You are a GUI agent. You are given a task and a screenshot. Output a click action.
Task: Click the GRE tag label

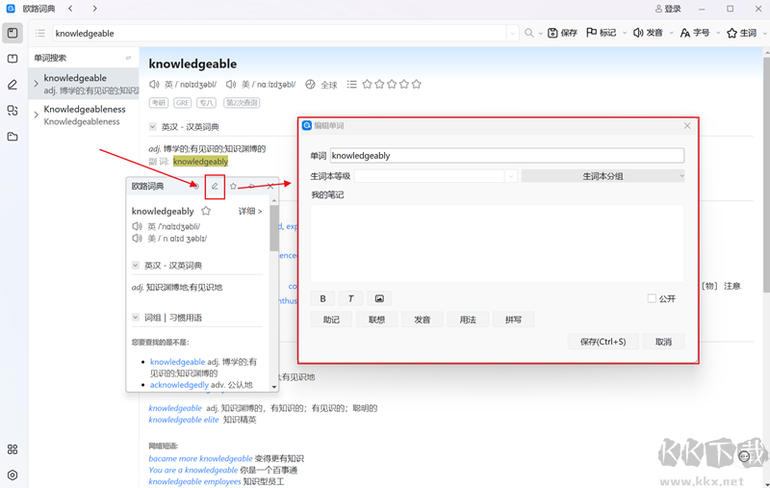pos(182,103)
